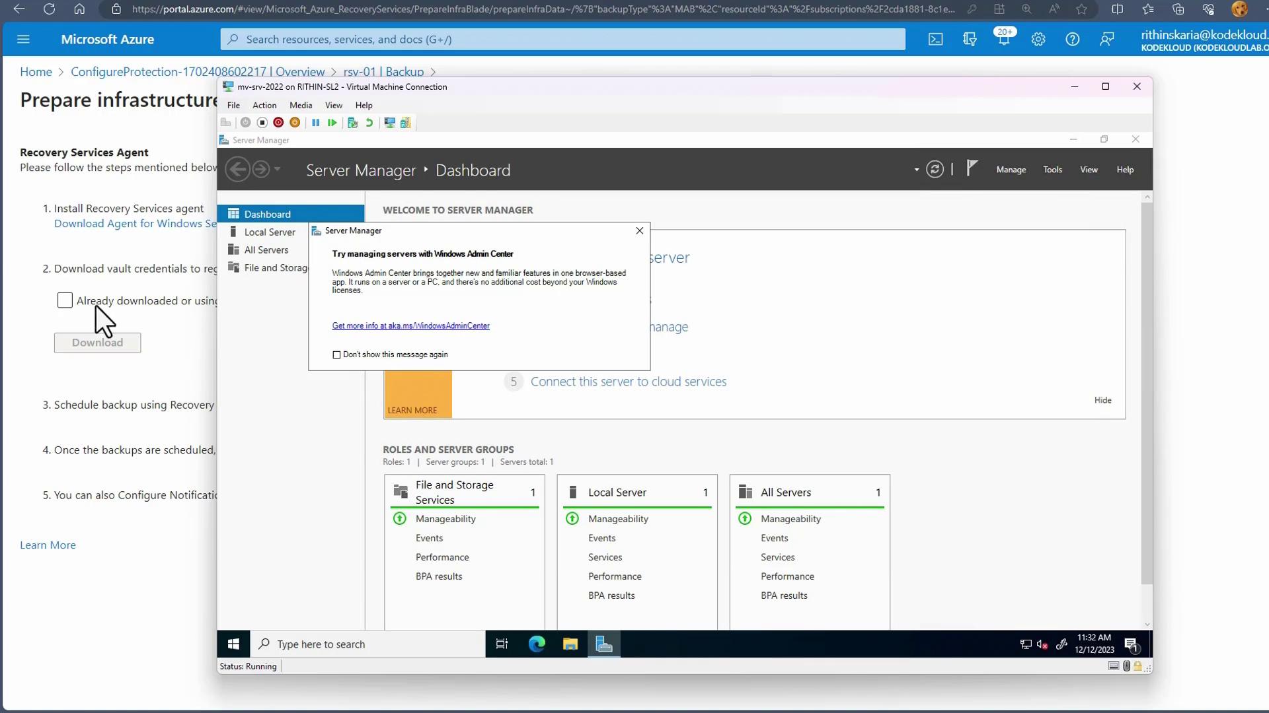The height and width of the screenshot is (713, 1269).
Task: Refresh the Server Manager dashboard
Action: pos(935,170)
